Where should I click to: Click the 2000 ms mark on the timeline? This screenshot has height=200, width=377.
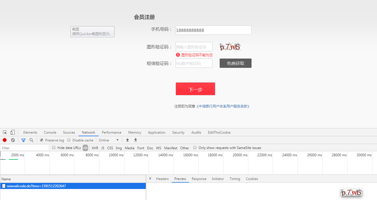[17, 155]
